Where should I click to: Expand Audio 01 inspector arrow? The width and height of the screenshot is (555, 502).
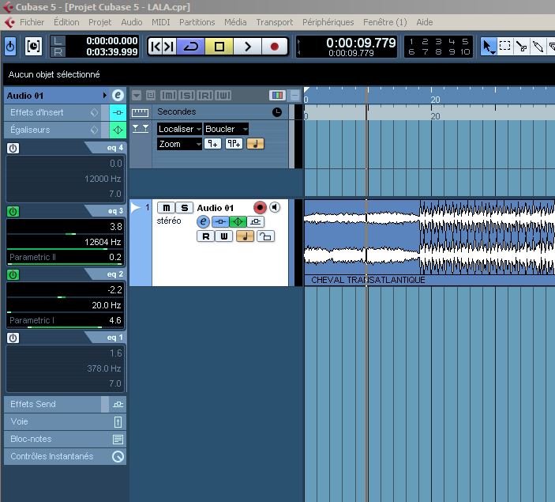click(105, 96)
